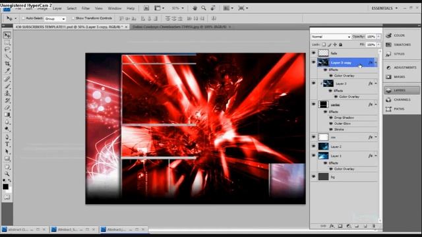
Task: Enable Show Transform Controls checkbox
Action: 73,18
